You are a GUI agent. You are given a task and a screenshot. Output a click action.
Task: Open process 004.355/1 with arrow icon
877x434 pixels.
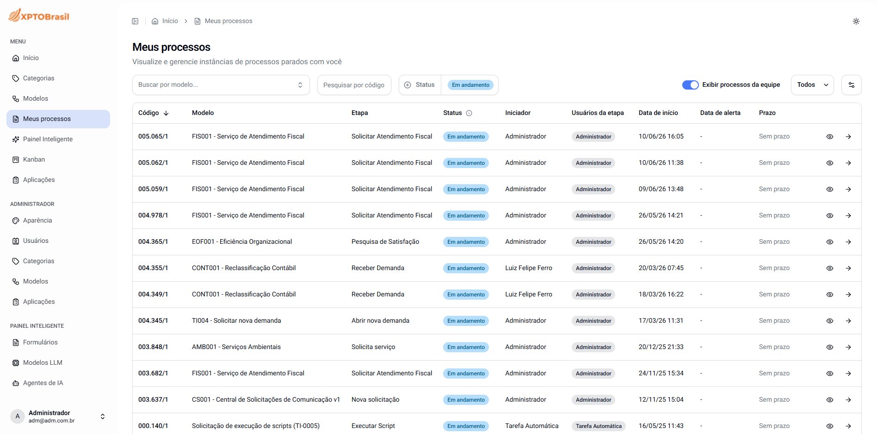(x=848, y=268)
